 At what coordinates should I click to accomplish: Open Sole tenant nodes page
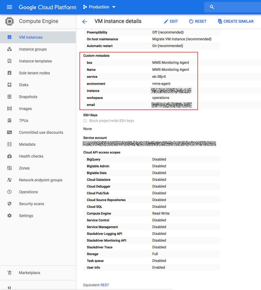coord(34,73)
